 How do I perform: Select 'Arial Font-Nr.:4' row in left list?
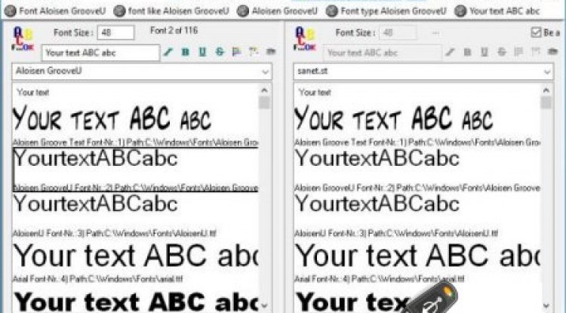coord(97,279)
